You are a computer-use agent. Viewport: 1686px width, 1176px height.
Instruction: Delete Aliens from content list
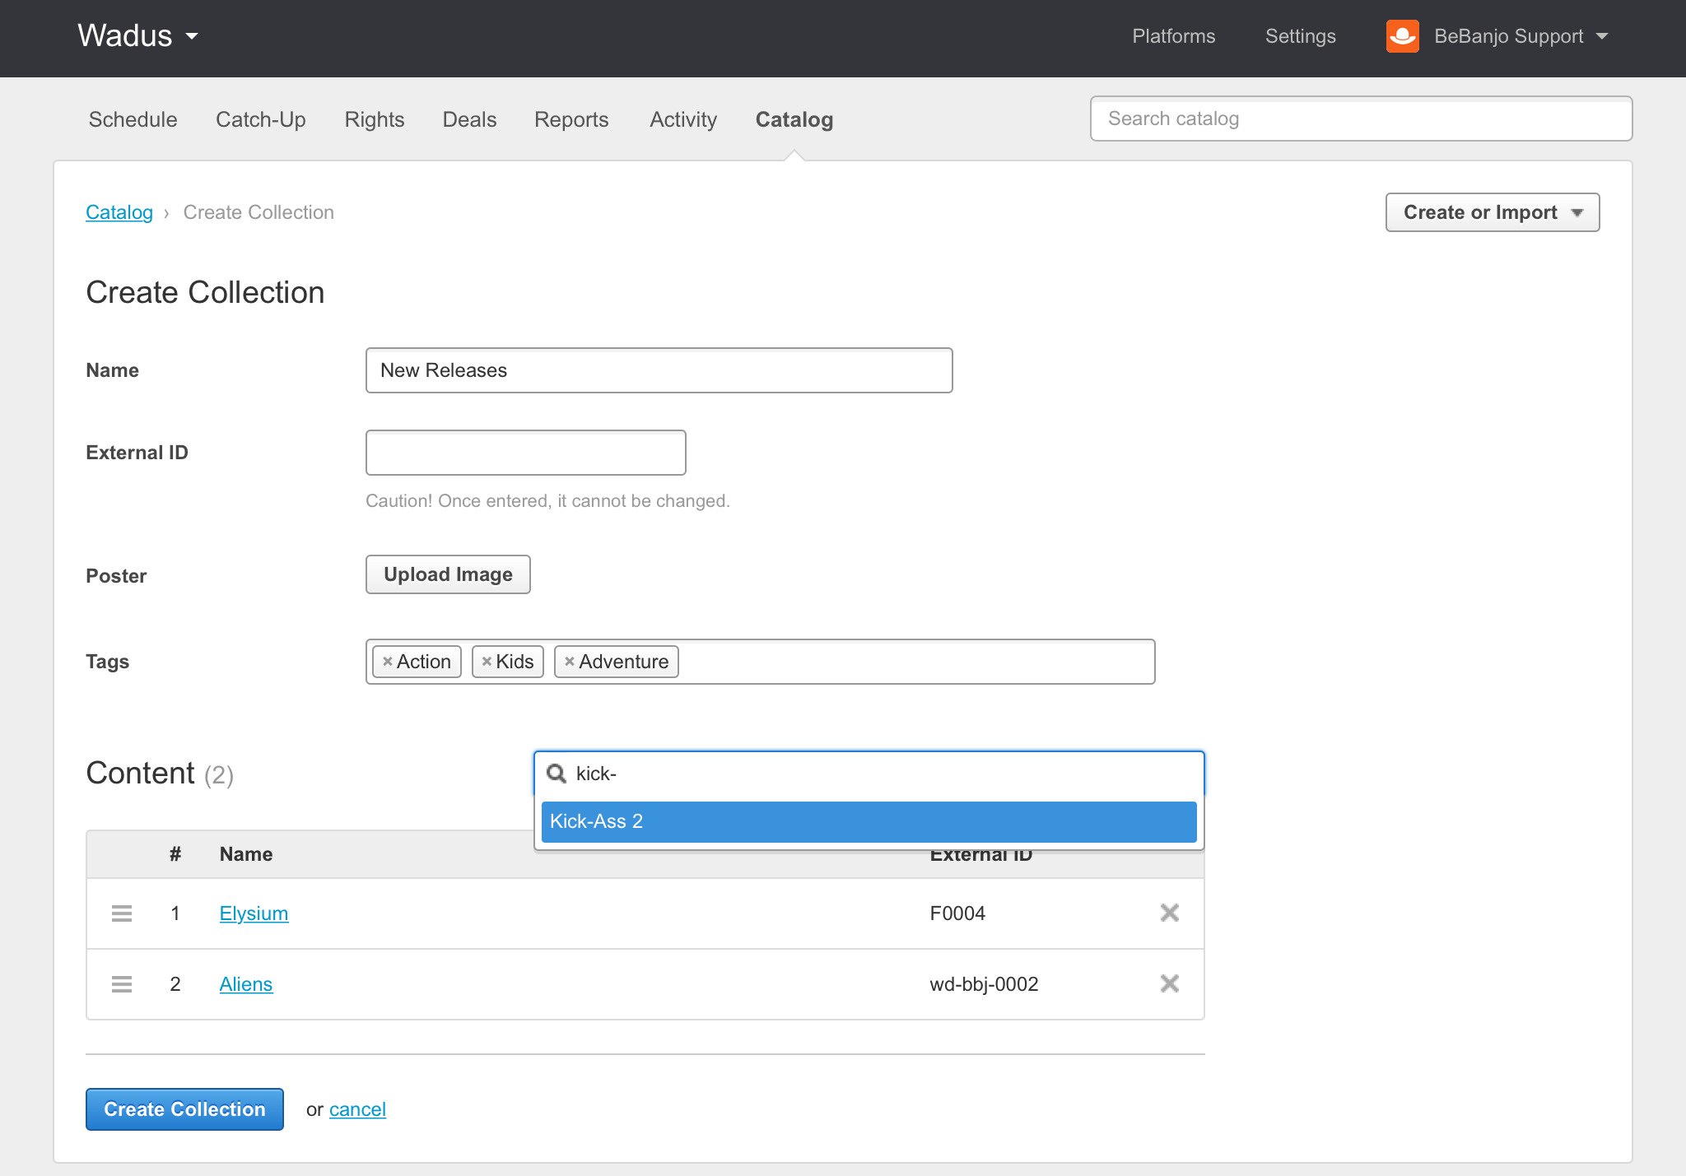coord(1169,983)
